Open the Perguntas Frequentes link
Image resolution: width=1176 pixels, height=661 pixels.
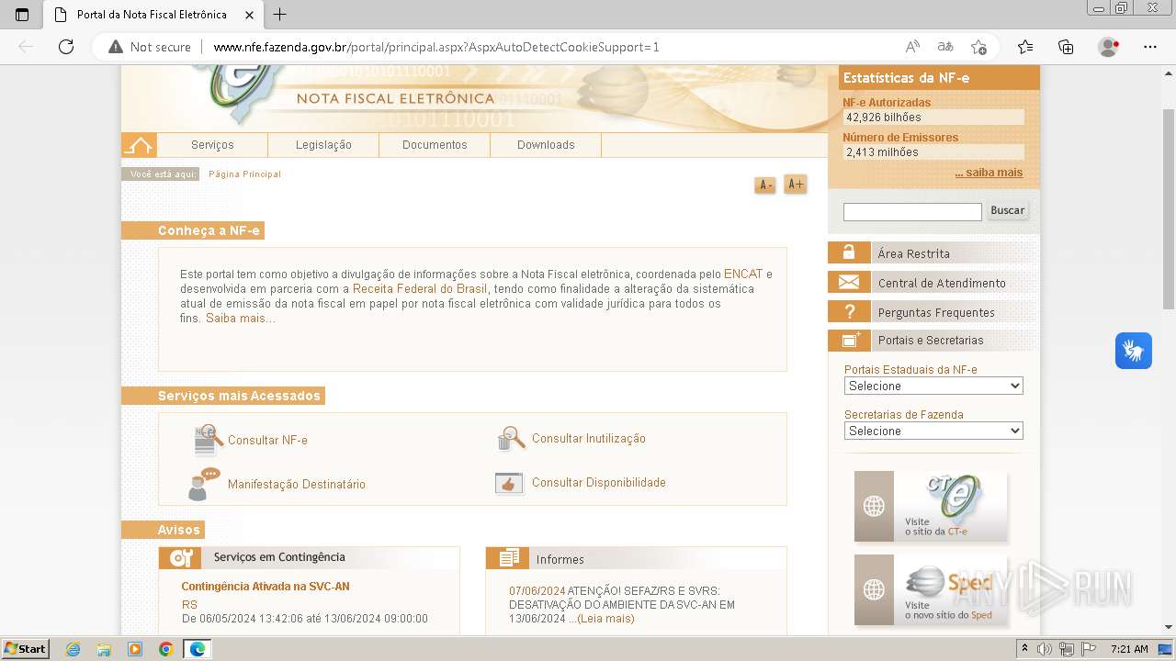936,312
